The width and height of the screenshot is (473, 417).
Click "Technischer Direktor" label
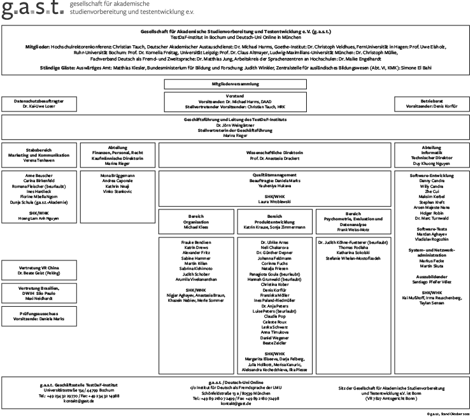point(432,158)
